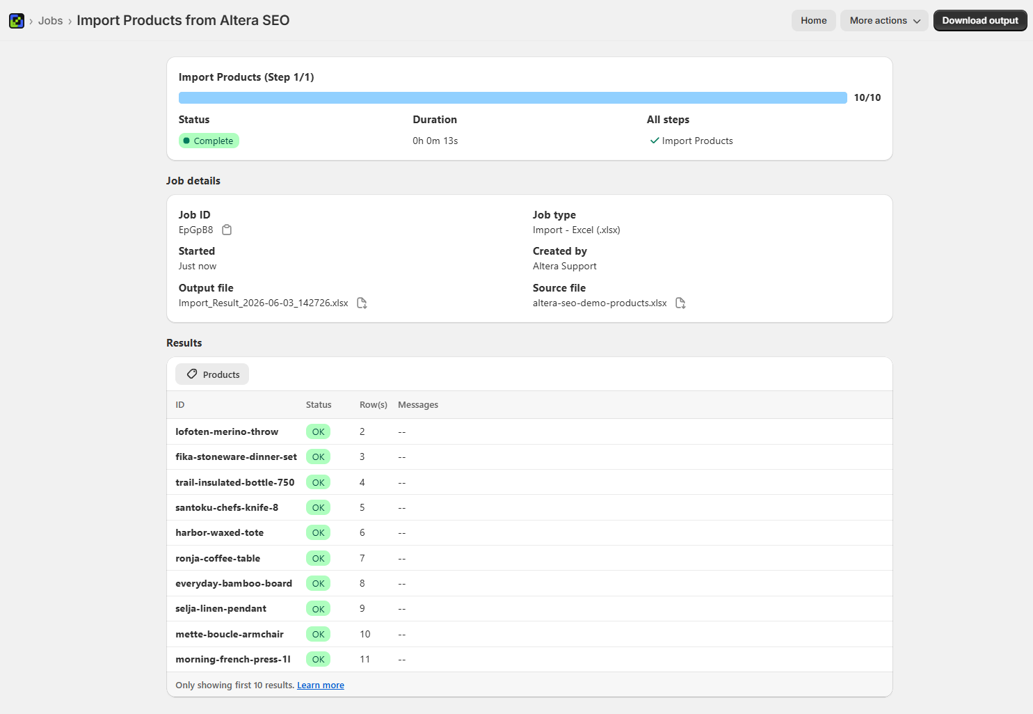
Task: Open the Home page button
Action: pos(814,20)
